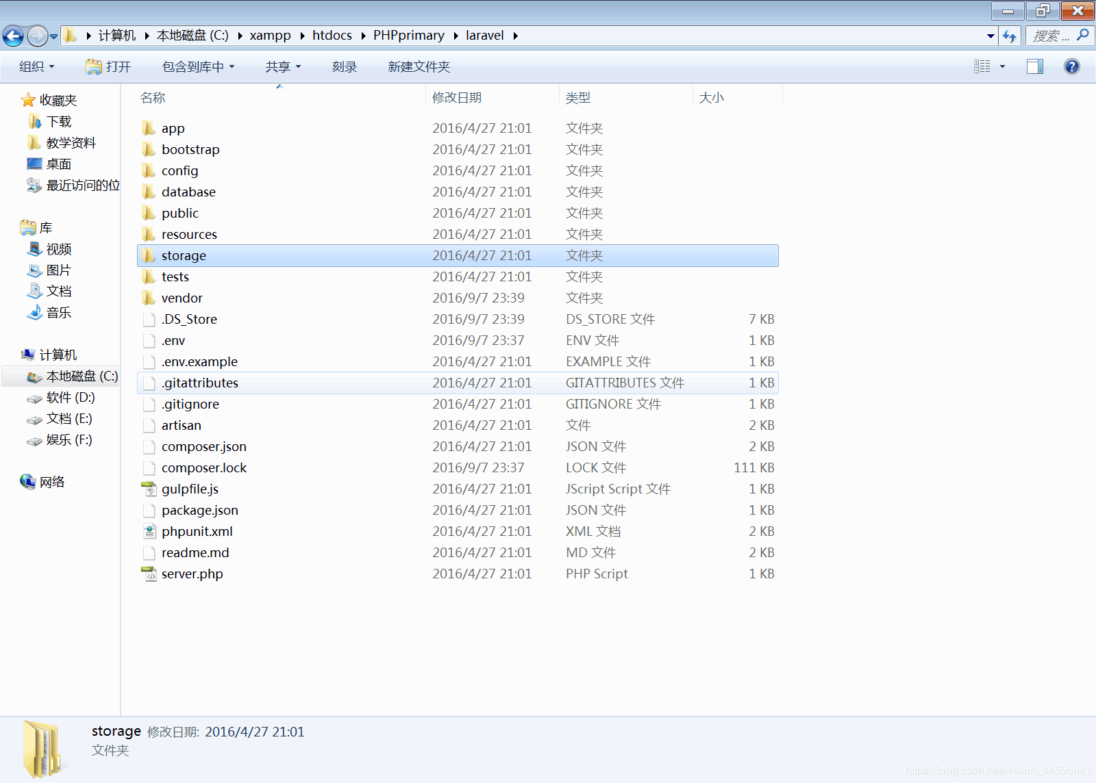Select the server.php file icon
The height and width of the screenshot is (783, 1096).
149,574
